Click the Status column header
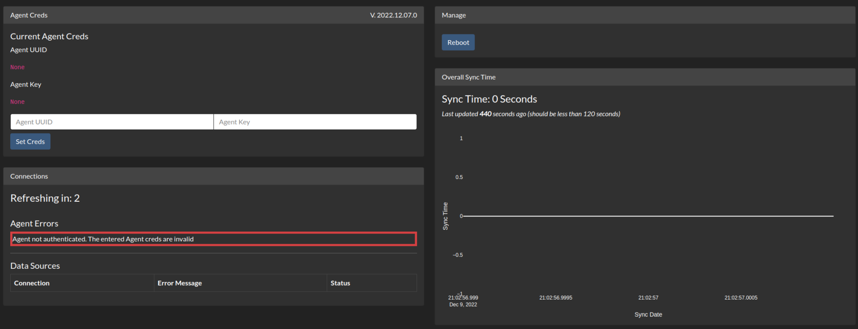 [340, 283]
